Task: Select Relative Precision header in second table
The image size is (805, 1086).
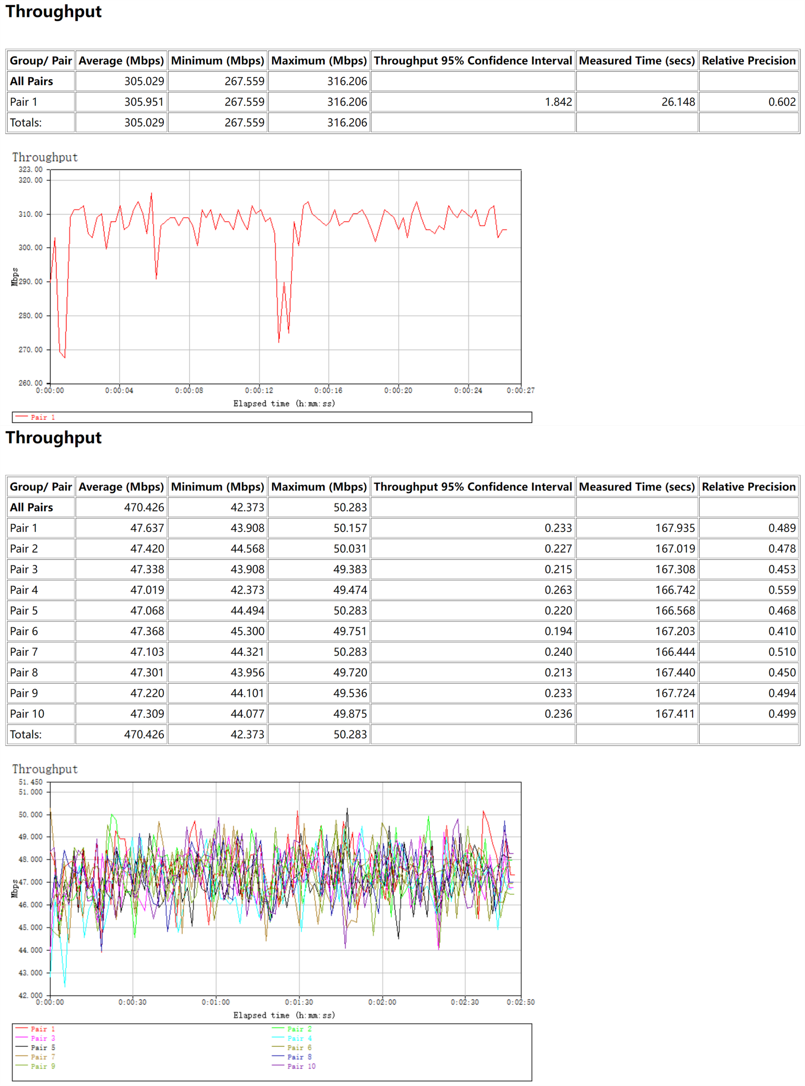Action: pos(748,487)
